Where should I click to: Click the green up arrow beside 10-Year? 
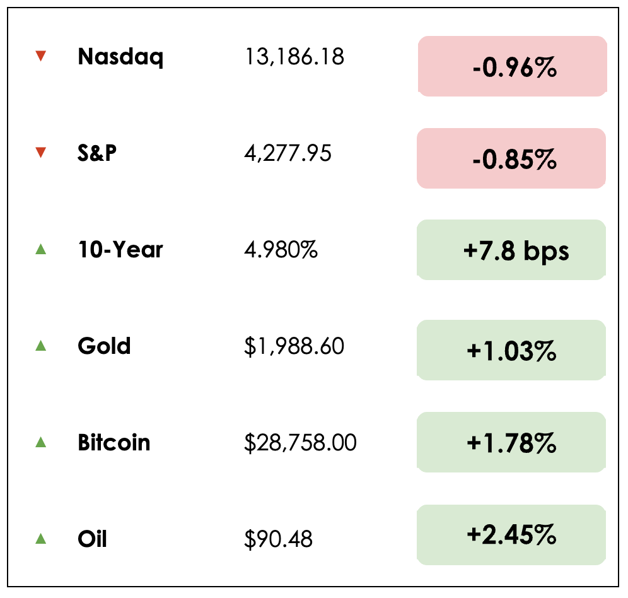41,249
